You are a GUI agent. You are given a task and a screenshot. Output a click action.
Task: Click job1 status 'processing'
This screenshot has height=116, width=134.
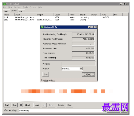(x=84, y=17)
